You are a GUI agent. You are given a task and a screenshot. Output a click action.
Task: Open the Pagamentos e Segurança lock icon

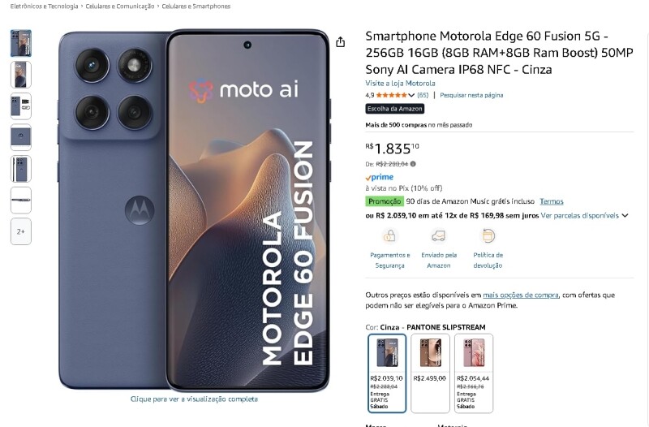pos(389,236)
